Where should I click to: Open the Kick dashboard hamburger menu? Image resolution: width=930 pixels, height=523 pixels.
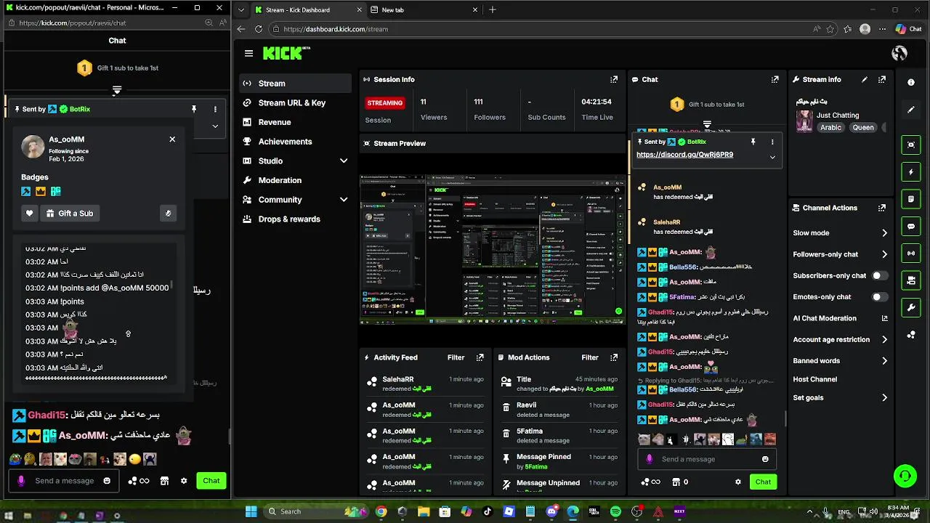tap(248, 53)
